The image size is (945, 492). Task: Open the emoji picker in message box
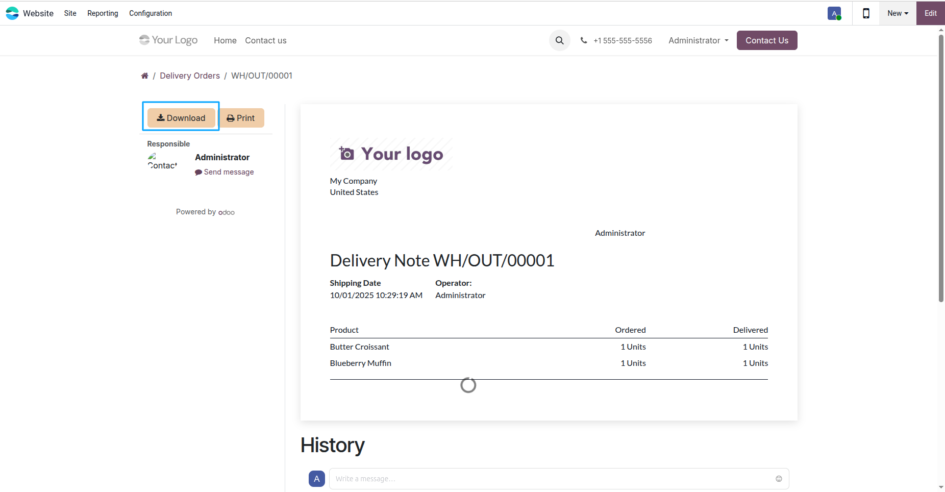(x=779, y=479)
